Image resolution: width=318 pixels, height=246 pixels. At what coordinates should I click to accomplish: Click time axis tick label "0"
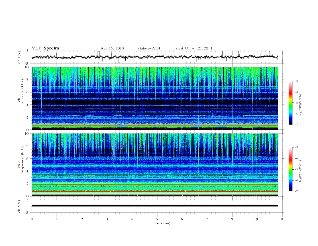pos(32,219)
